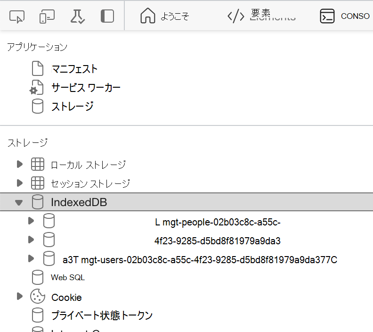Viewport: 373px width, 332px height.
Task: Click the grid icon for ローカル ストレージ
Action: [38, 164]
